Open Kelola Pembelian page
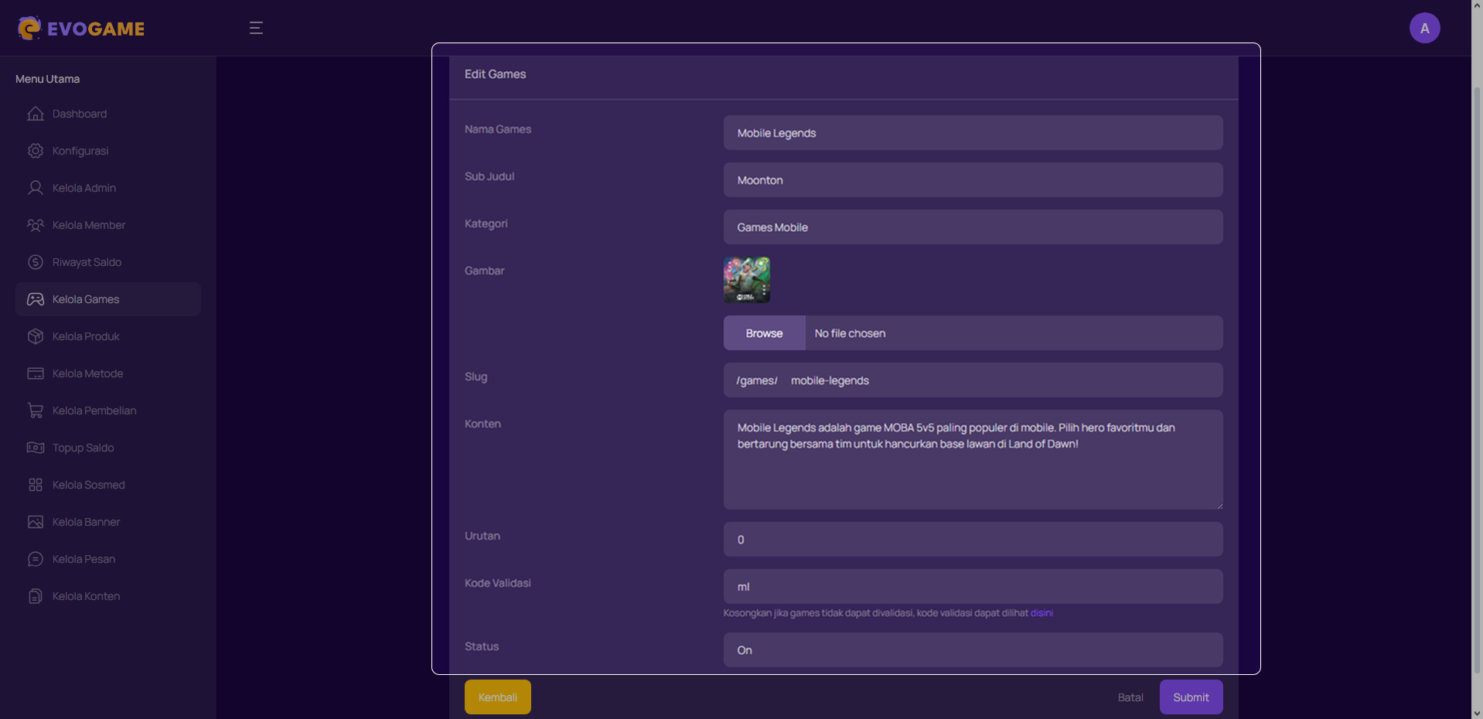1483x719 pixels. [x=108, y=411]
